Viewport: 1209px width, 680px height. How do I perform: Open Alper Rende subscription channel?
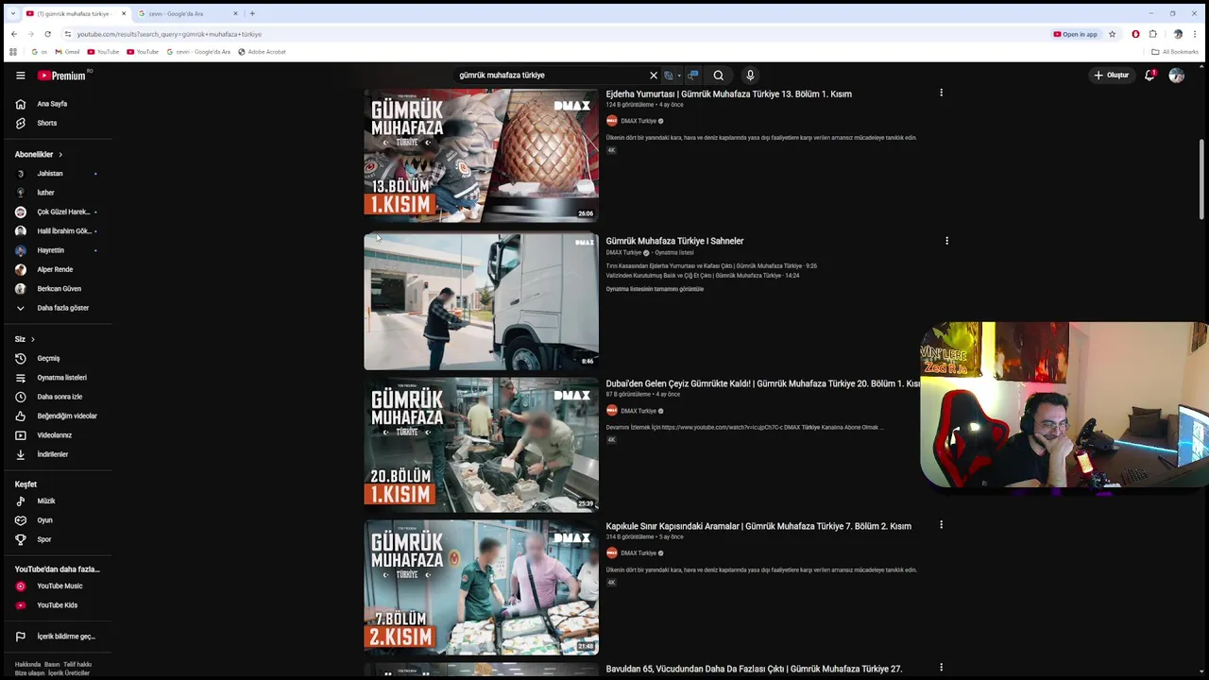pyautogui.click(x=57, y=269)
